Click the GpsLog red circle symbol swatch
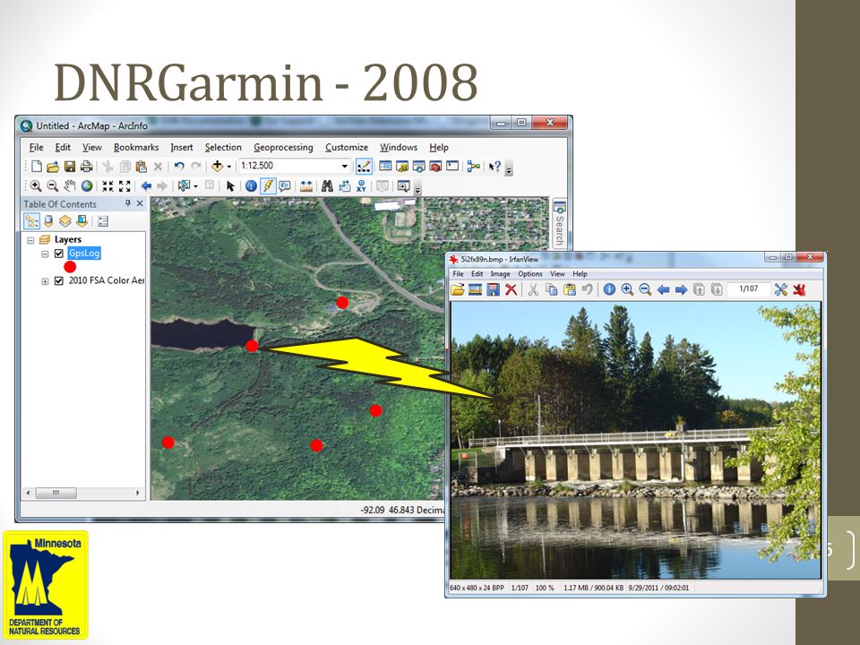 tap(70, 267)
